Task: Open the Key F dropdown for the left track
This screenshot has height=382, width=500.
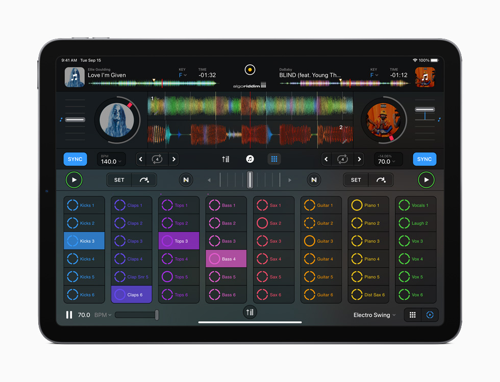Action: pyautogui.click(x=183, y=74)
